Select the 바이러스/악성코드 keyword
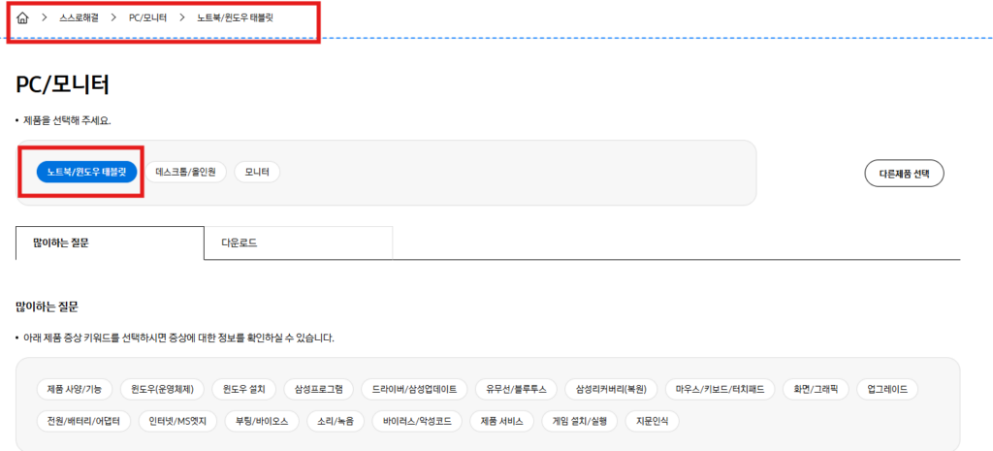The height and width of the screenshot is (451, 993). point(416,421)
